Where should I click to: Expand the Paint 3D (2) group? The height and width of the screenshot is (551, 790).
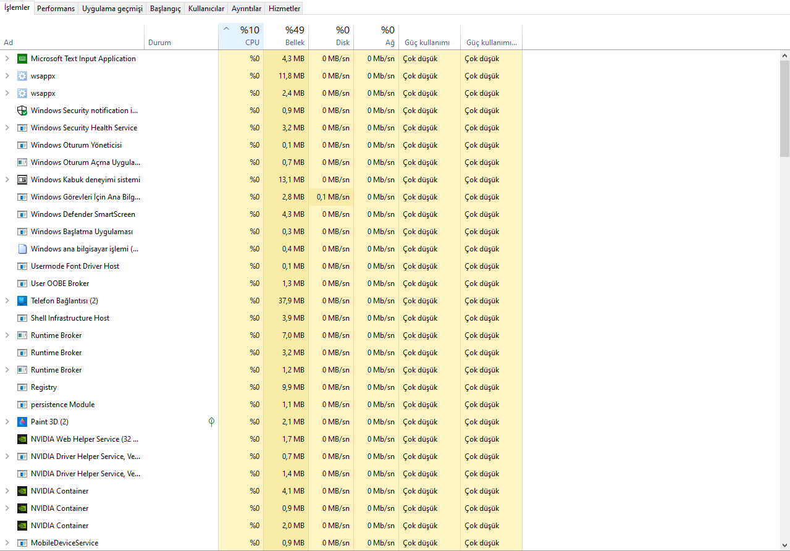point(7,422)
